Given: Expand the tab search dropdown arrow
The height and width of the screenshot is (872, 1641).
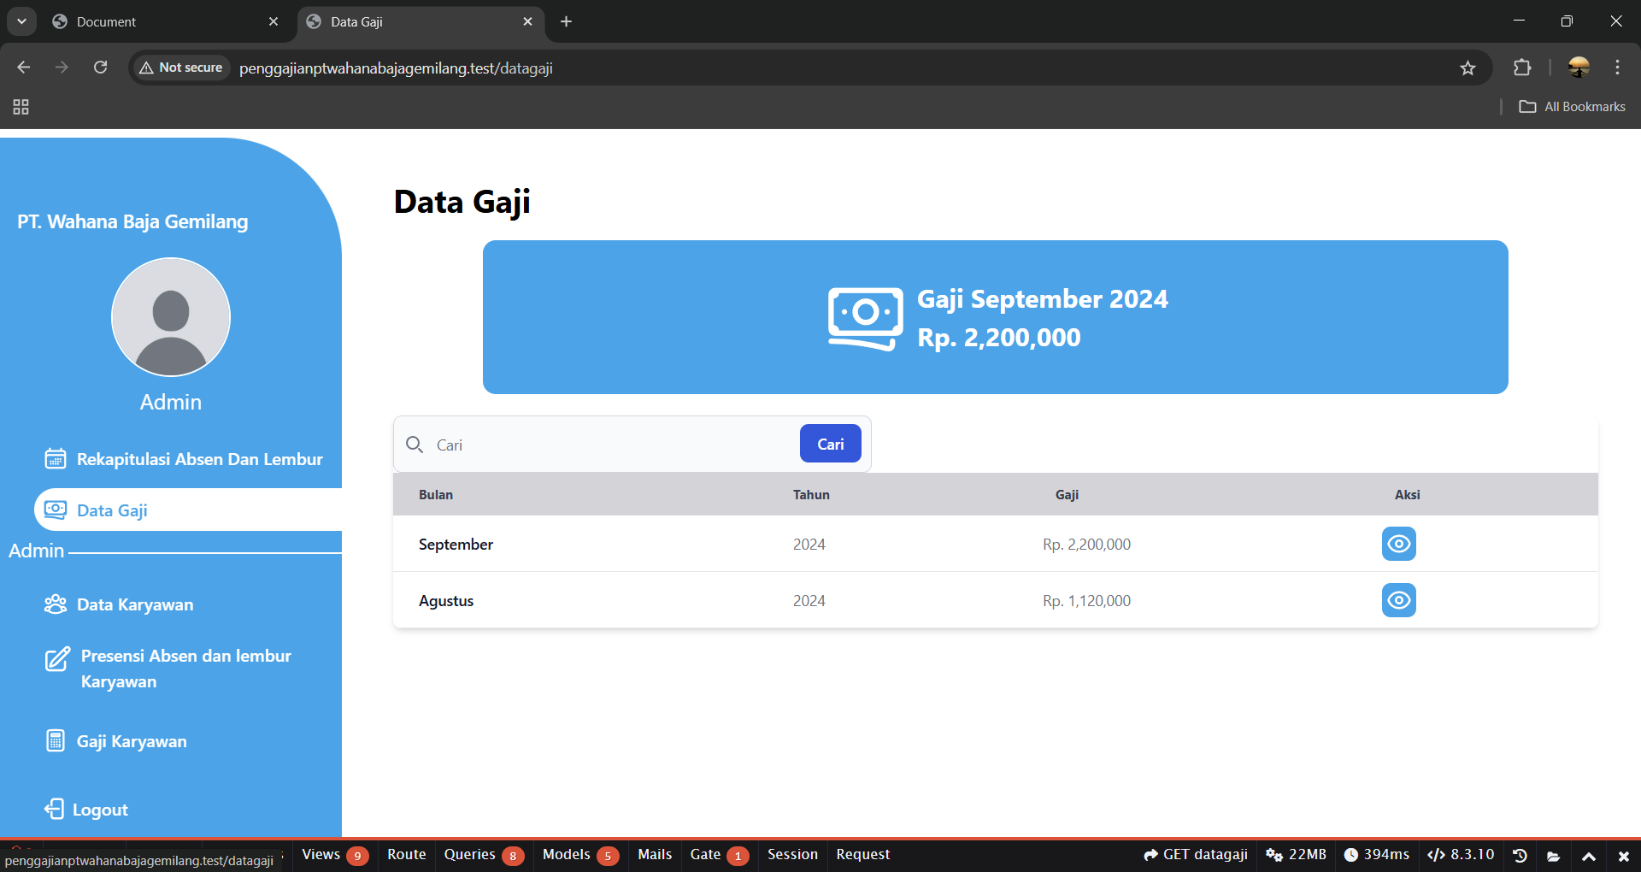Looking at the screenshot, I should (x=21, y=21).
